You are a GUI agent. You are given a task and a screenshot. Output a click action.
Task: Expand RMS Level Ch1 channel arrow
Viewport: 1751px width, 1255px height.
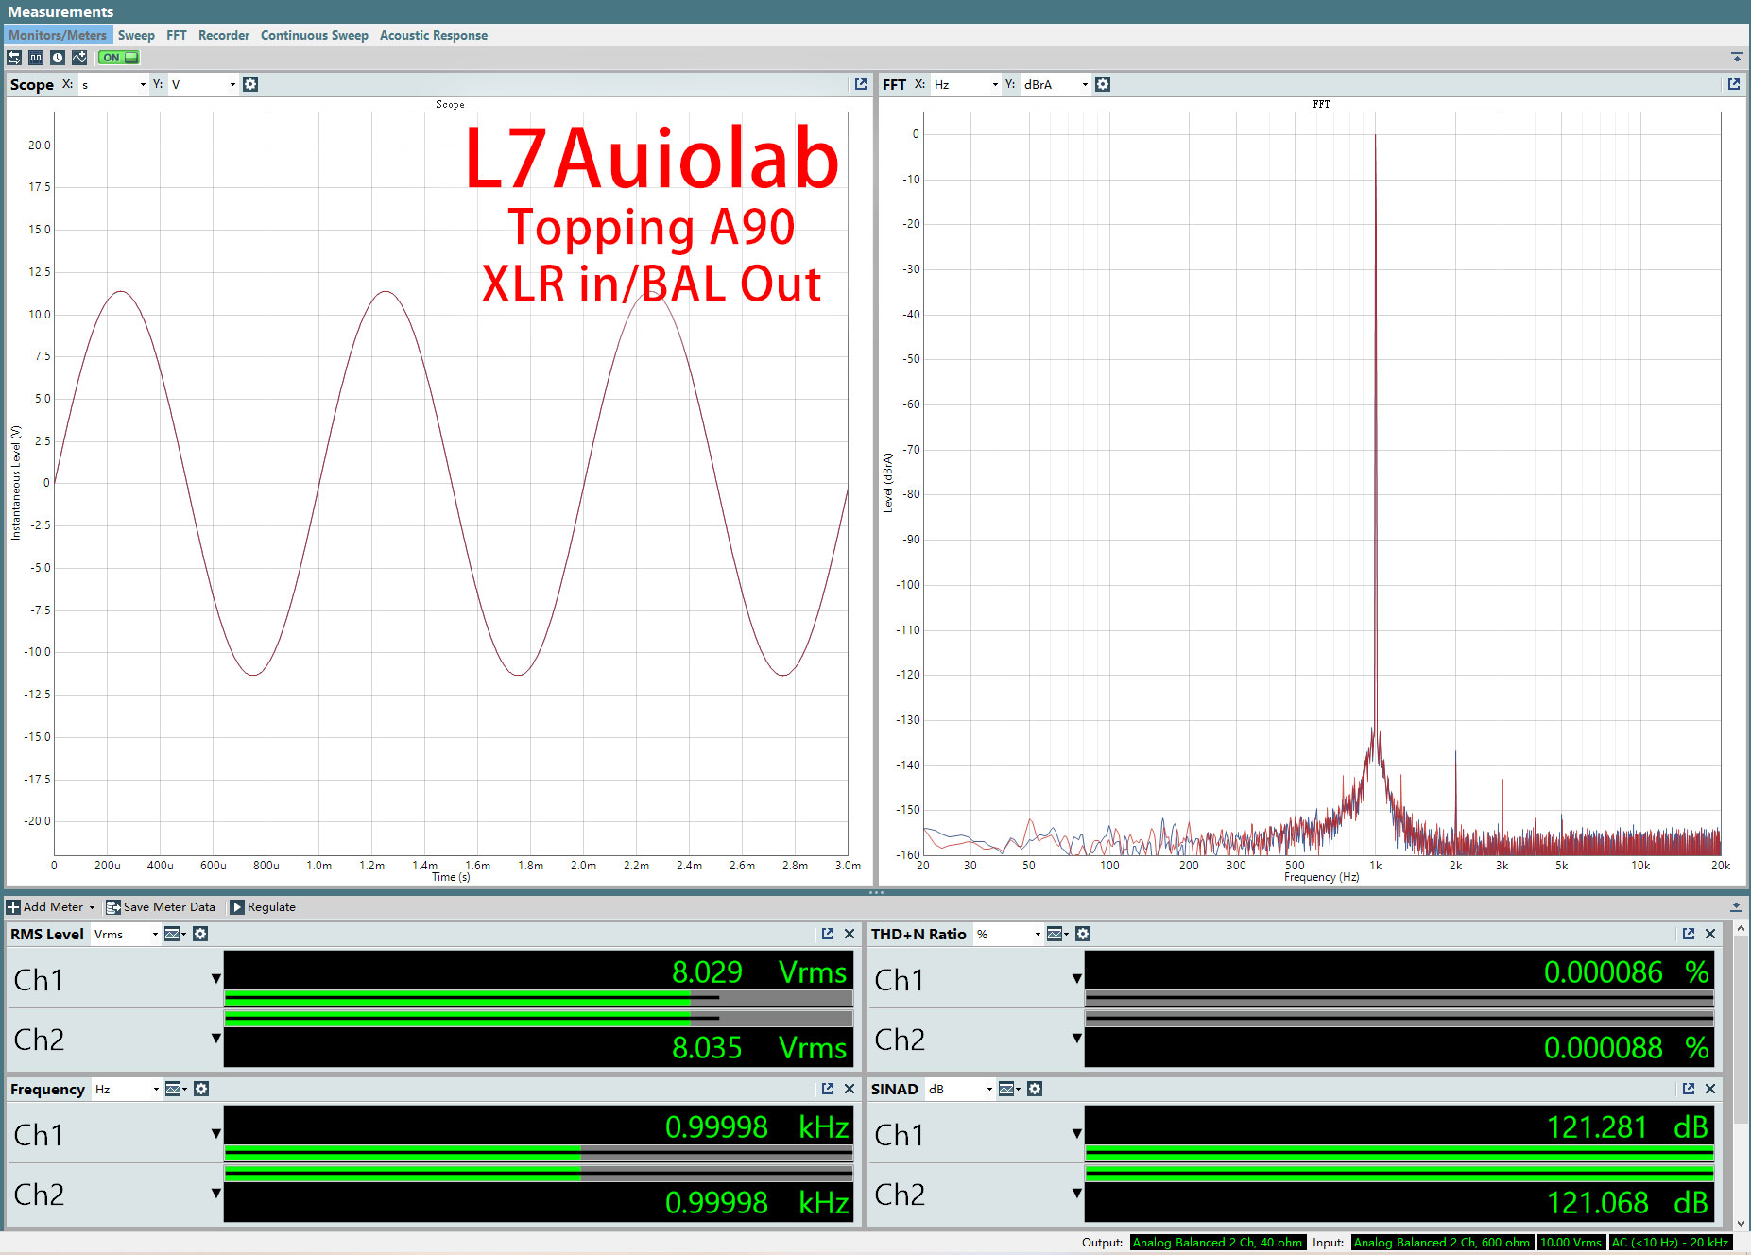[215, 979]
